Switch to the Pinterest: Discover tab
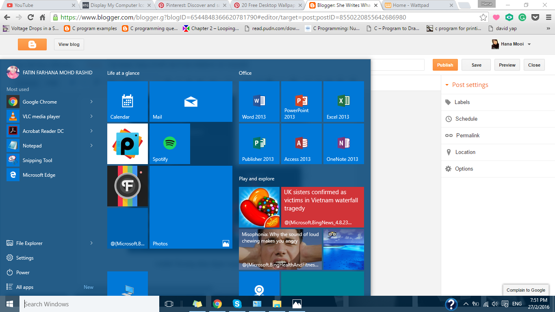Image resolution: width=555 pixels, height=312 pixels. click(193, 5)
